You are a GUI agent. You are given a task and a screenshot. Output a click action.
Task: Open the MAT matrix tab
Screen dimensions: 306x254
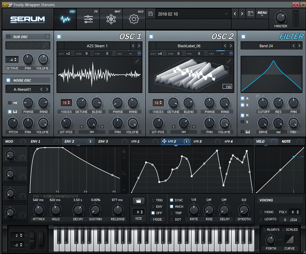point(111,19)
